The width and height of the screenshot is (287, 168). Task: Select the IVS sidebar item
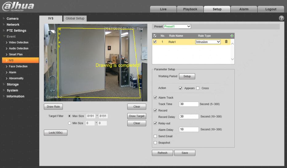[20, 60]
